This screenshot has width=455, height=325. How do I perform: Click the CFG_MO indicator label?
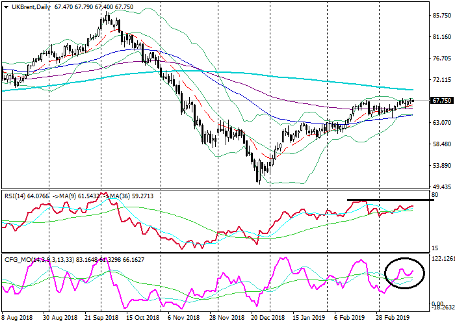(16, 260)
